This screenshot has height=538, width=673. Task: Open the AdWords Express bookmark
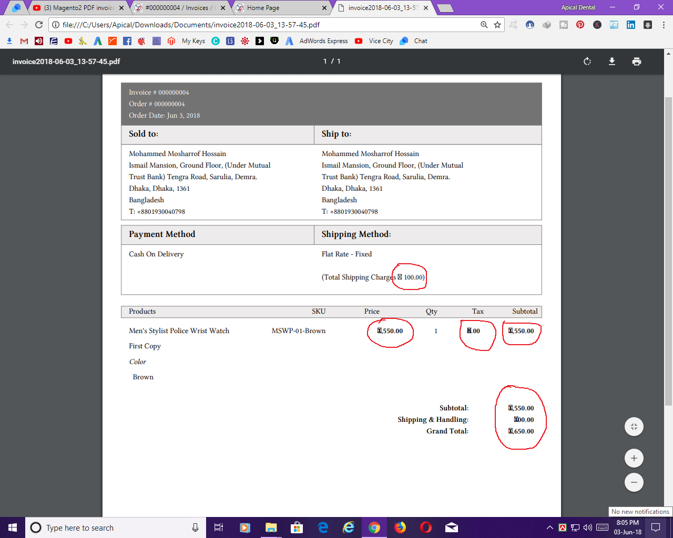[317, 41]
